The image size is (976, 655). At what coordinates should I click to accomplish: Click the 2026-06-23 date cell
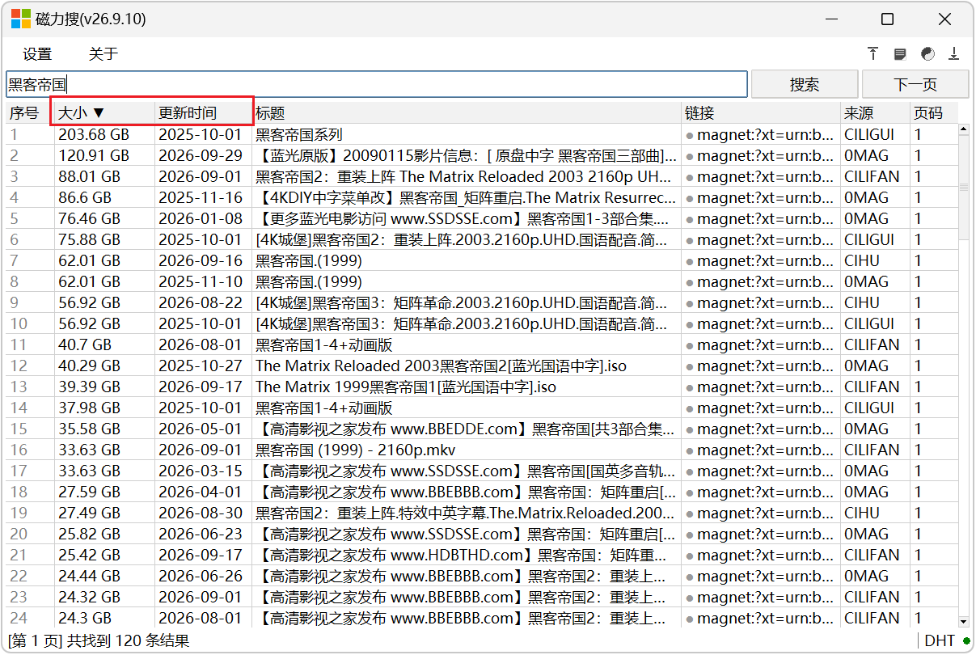point(200,534)
